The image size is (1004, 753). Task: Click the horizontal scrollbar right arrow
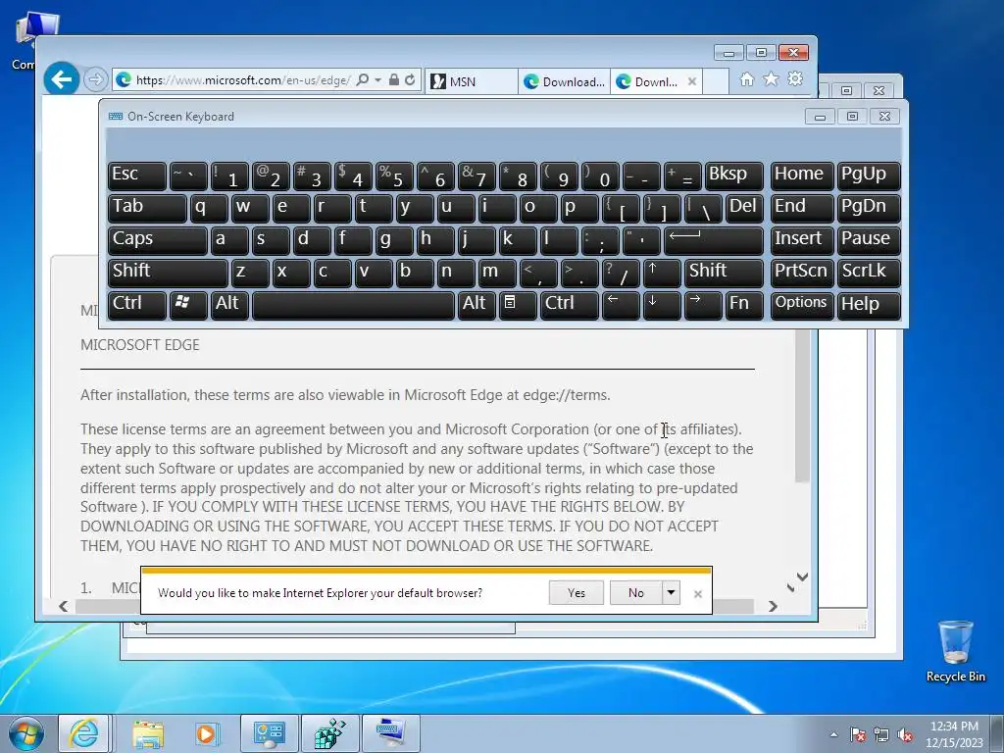tap(773, 606)
